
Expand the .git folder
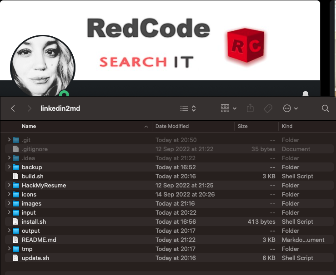pos(9,140)
